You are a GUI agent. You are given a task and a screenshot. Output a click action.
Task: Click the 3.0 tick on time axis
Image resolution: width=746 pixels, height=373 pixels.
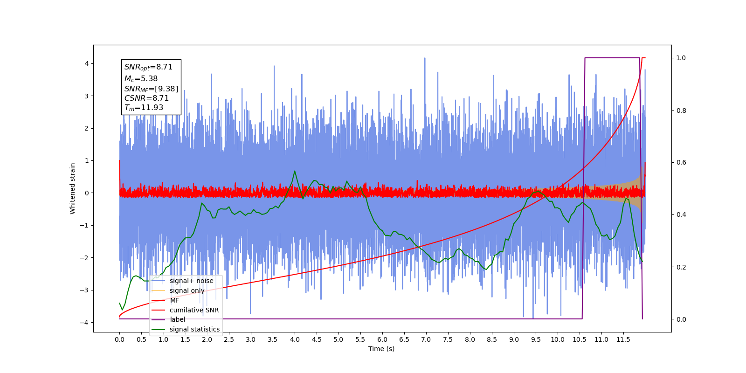251,339
